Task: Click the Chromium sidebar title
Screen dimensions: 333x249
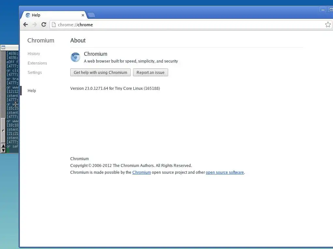Action: (x=41, y=41)
